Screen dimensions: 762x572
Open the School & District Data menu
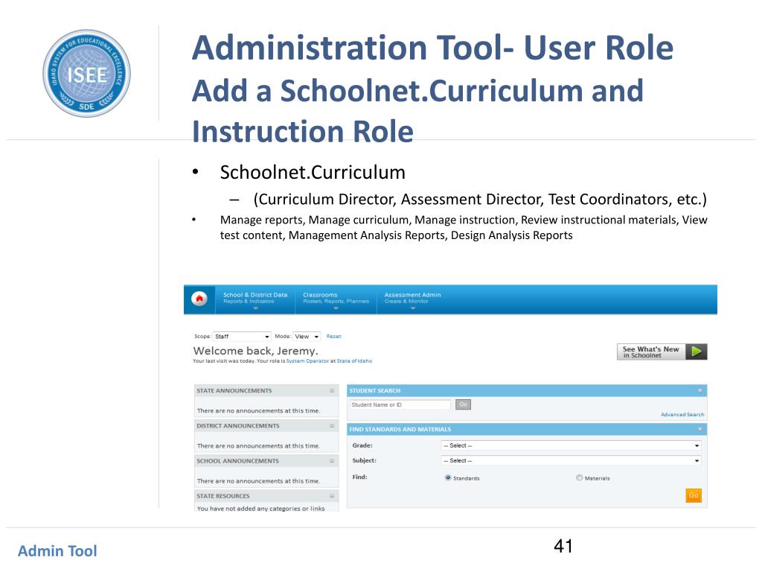tap(255, 299)
